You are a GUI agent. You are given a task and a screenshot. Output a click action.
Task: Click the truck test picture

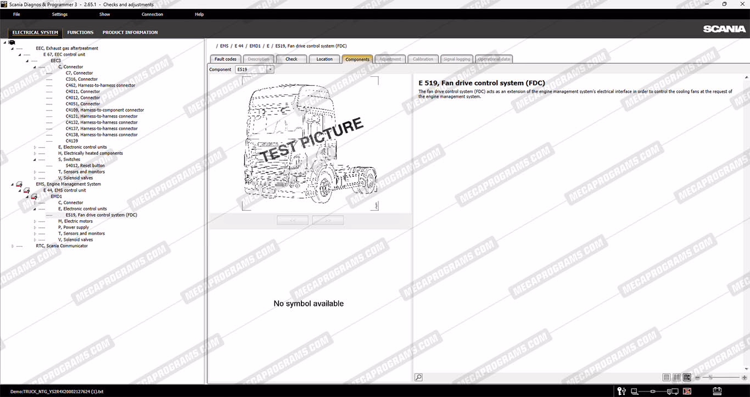(310, 143)
